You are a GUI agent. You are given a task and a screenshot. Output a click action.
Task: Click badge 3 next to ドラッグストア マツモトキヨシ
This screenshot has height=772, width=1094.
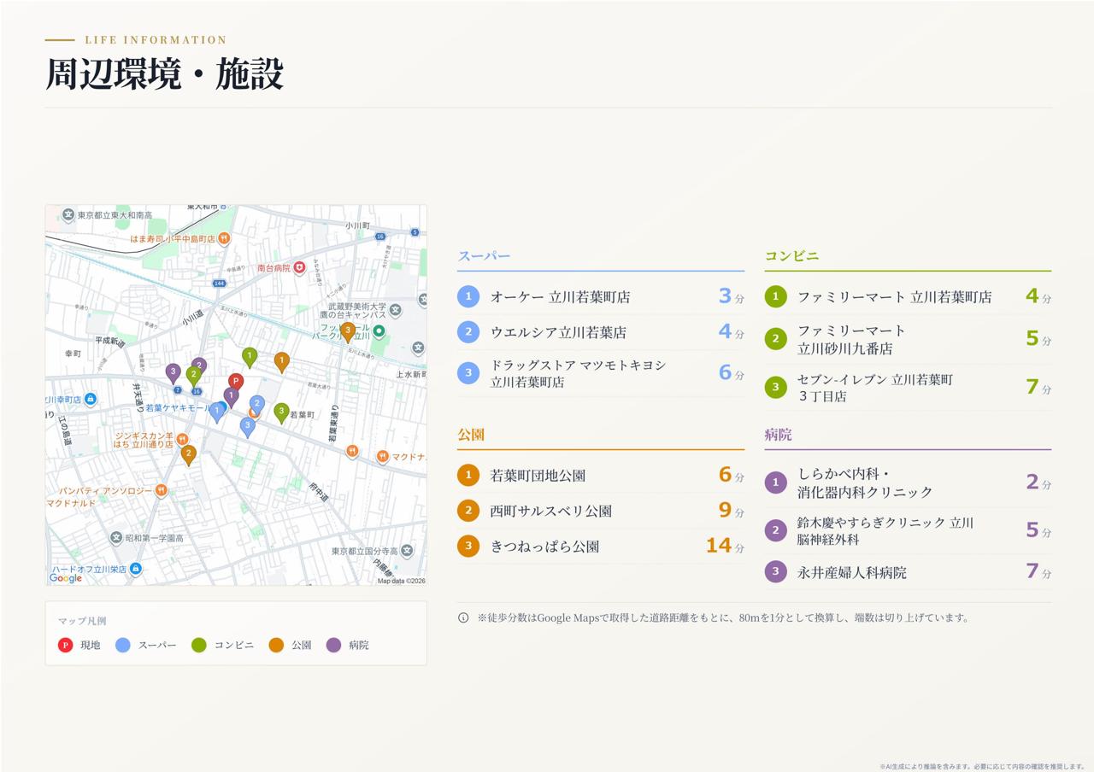pyautogui.click(x=468, y=373)
